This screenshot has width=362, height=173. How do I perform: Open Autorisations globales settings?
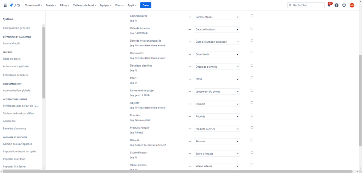[x=16, y=66]
